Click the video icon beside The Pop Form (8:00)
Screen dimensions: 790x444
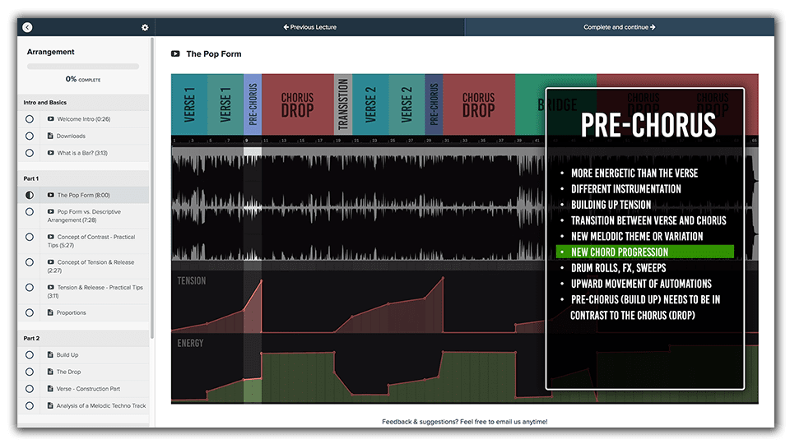pos(51,196)
